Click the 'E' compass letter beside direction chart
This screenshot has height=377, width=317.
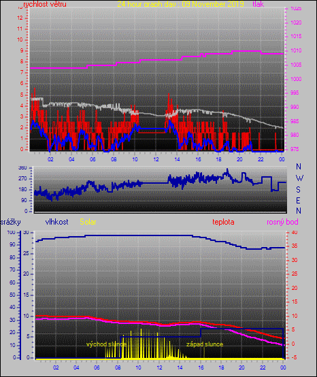pos(298,201)
